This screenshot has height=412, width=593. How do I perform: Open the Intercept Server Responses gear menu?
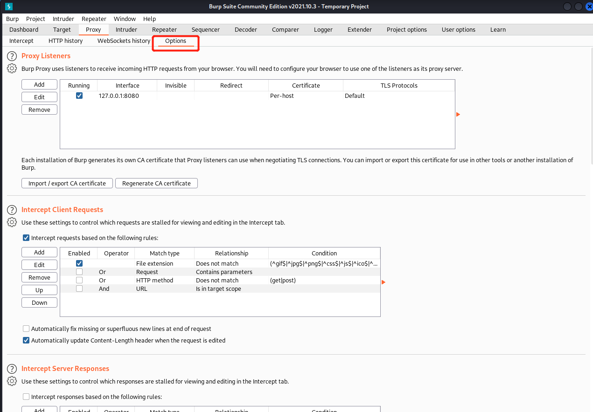coord(12,381)
